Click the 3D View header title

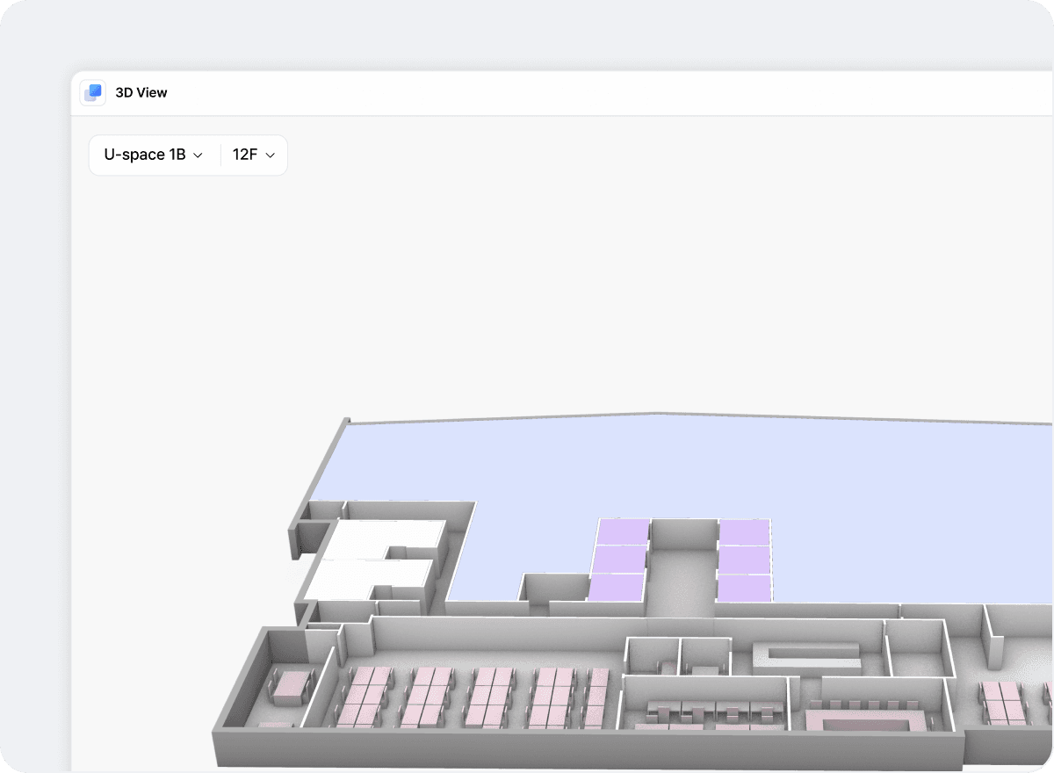pyautogui.click(x=143, y=92)
